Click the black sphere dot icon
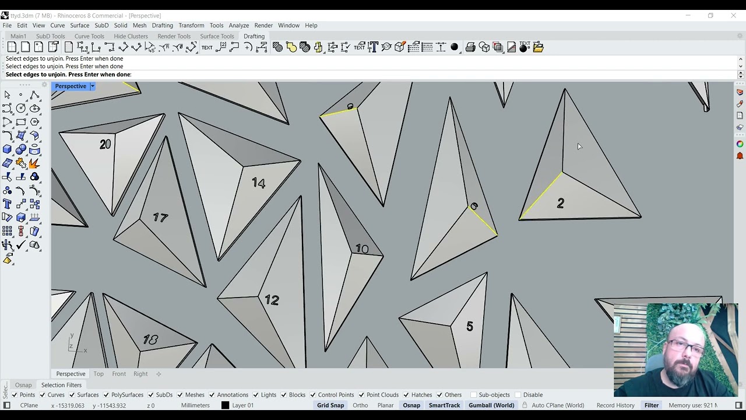Image resolution: width=746 pixels, height=420 pixels. (455, 47)
